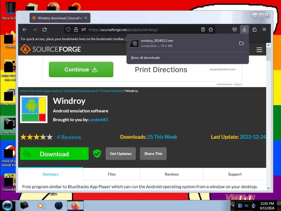281x211 pixels.
Task: Switch to the Support tab
Action: coord(235,174)
